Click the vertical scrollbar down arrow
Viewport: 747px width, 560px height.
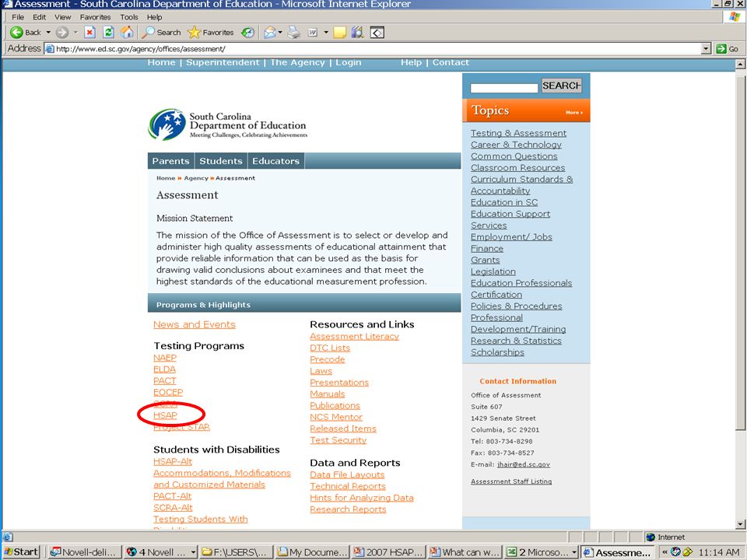click(740, 524)
